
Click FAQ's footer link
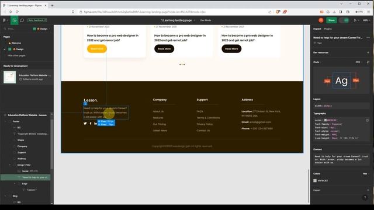(x=200, y=111)
